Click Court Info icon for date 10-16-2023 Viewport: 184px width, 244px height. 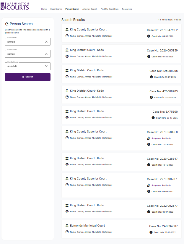149,165
